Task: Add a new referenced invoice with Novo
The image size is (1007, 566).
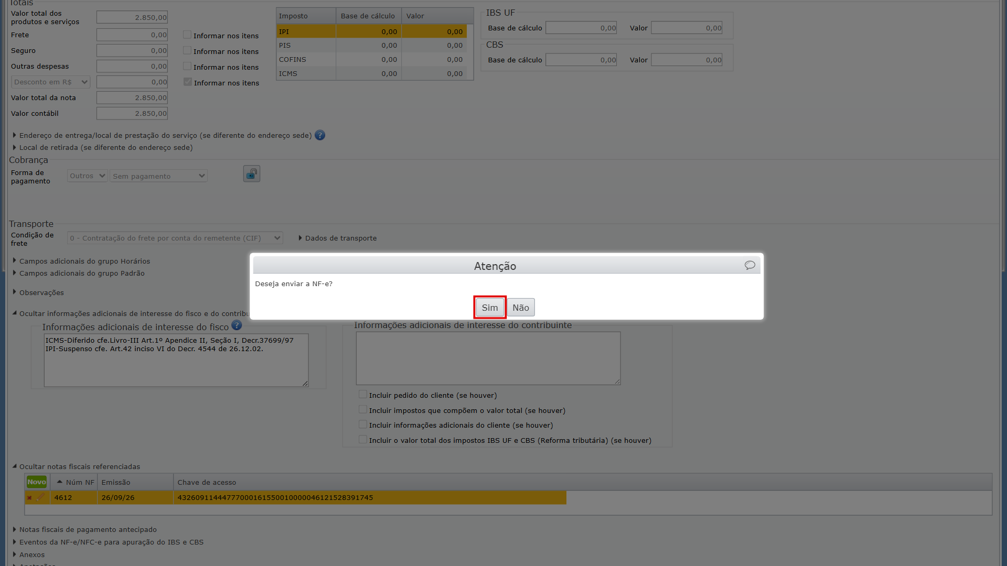Action: [x=37, y=482]
